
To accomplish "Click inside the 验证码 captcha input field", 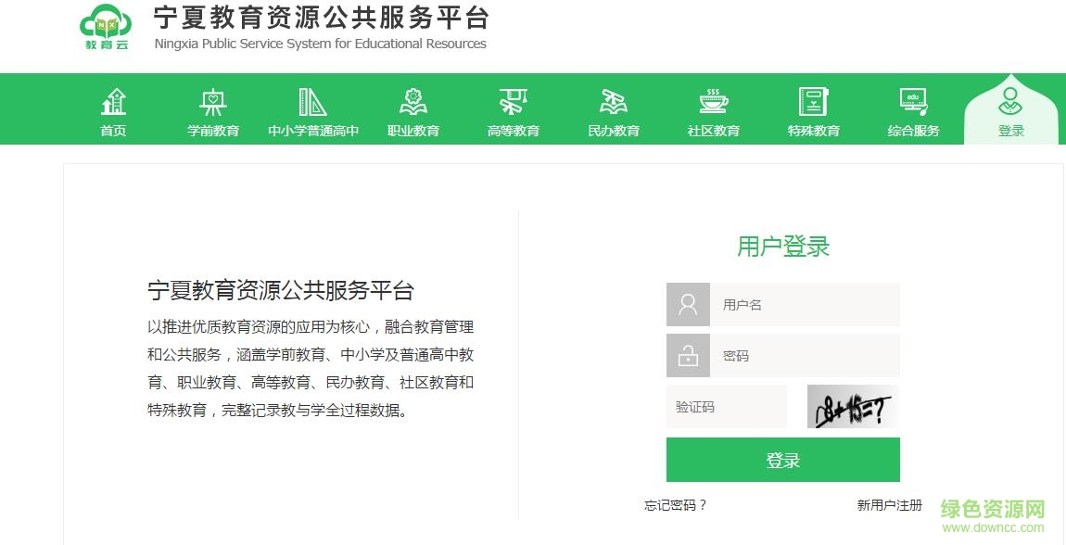I will coord(726,407).
